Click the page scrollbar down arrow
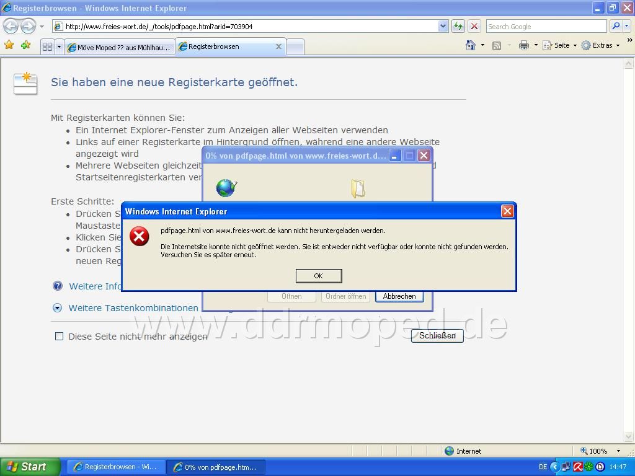The height and width of the screenshot is (476, 635). 629,436
